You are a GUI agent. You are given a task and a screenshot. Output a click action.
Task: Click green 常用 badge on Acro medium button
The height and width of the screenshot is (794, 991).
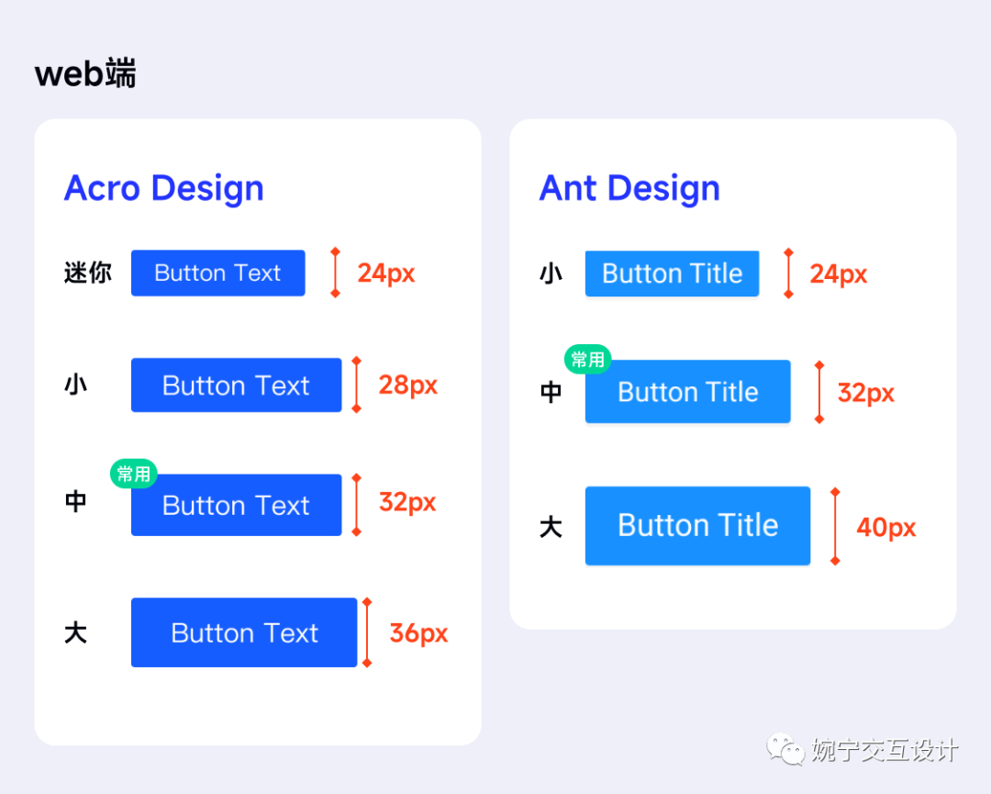click(133, 474)
